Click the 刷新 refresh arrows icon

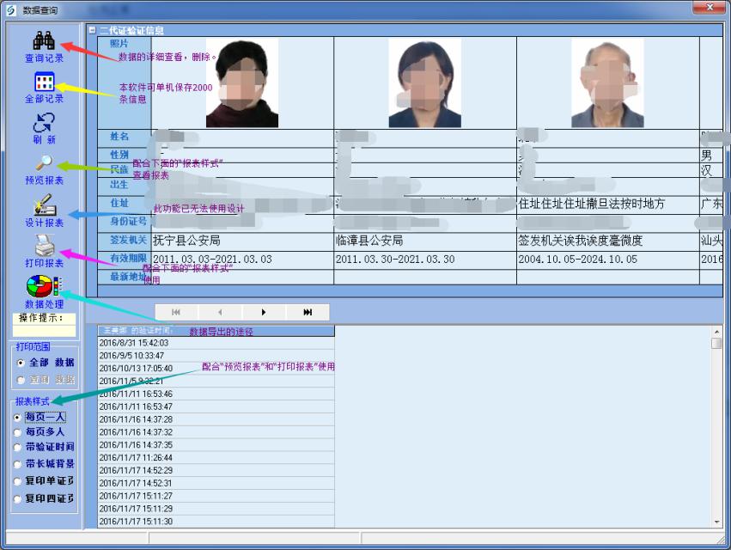(x=44, y=123)
